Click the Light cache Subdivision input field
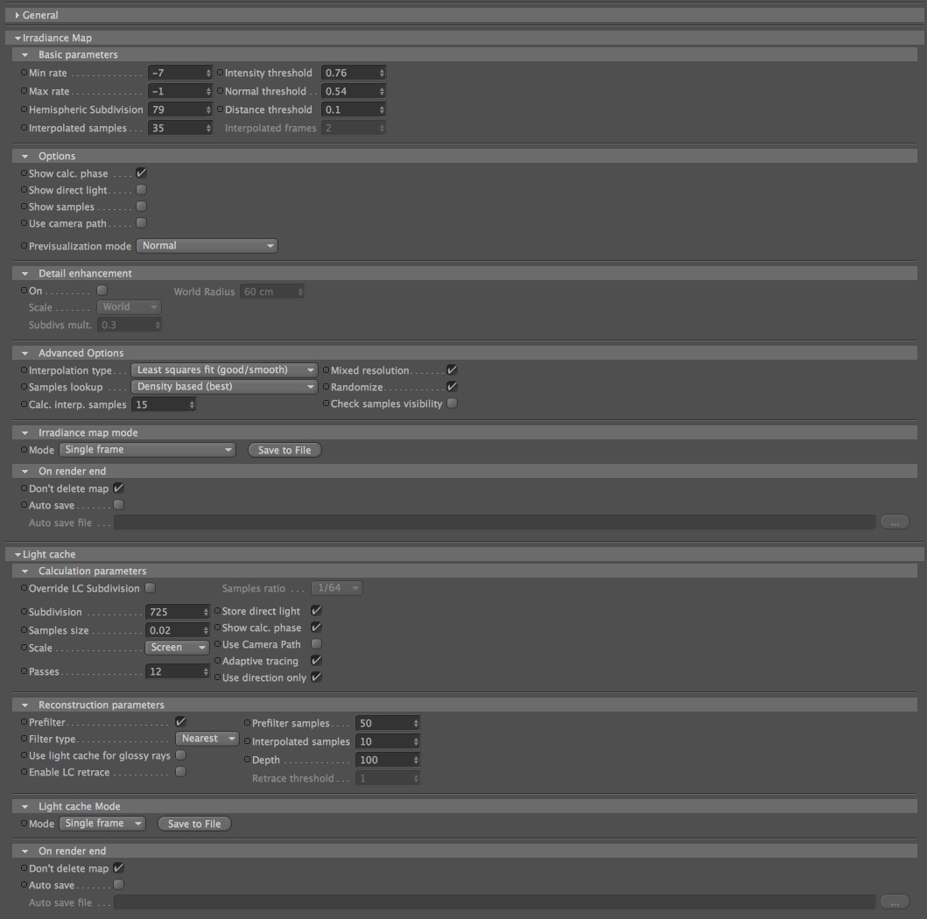Viewport: 927px width, 919px height. [174, 612]
